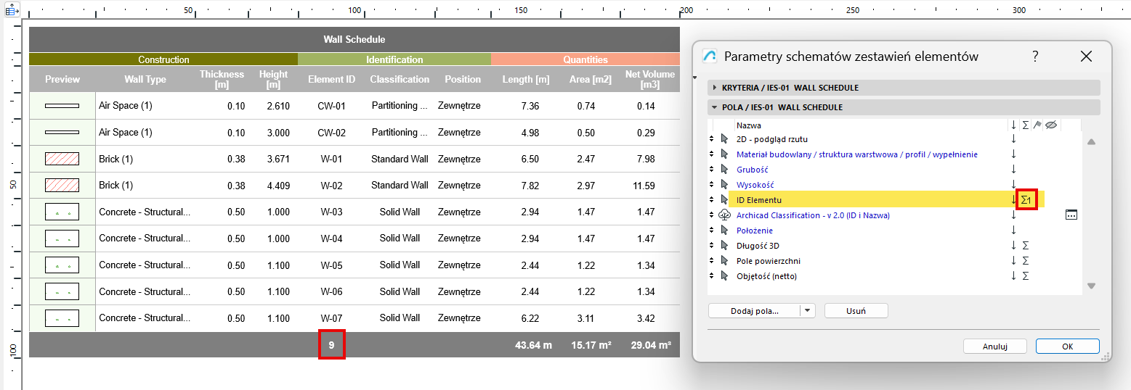The height and width of the screenshot is (390, 1131).
Task: Click the Usuń button
Action: click(x=856, y=311)
